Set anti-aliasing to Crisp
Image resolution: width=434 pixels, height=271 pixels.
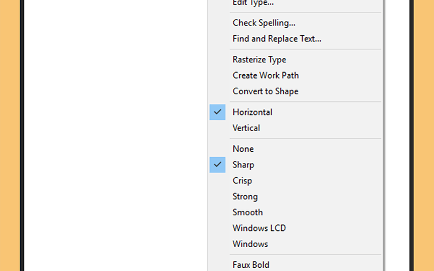(x=295, y=180)
